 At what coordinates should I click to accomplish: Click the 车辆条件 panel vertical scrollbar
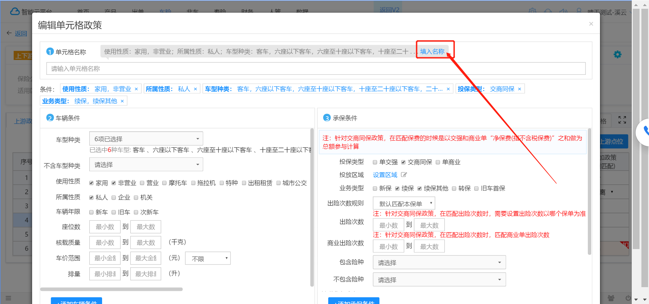(x=312, y=207)
